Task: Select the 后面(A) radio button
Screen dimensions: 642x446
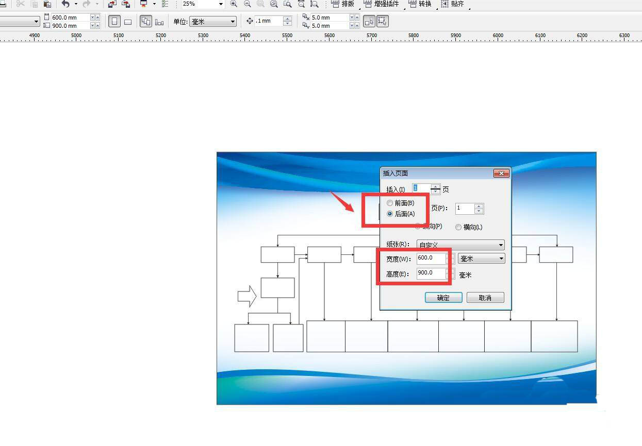Action: pyautogui.click(x=390, y=214)
